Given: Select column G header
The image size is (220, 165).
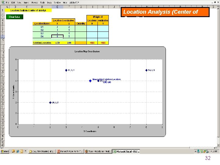Looking at the screenshot, I should click(x=81, y=7).
